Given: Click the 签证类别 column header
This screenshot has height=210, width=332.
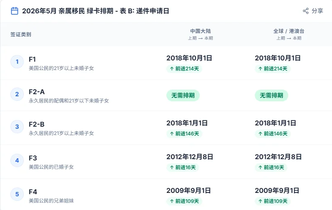Looking at the screenshot, I should 21,35.
